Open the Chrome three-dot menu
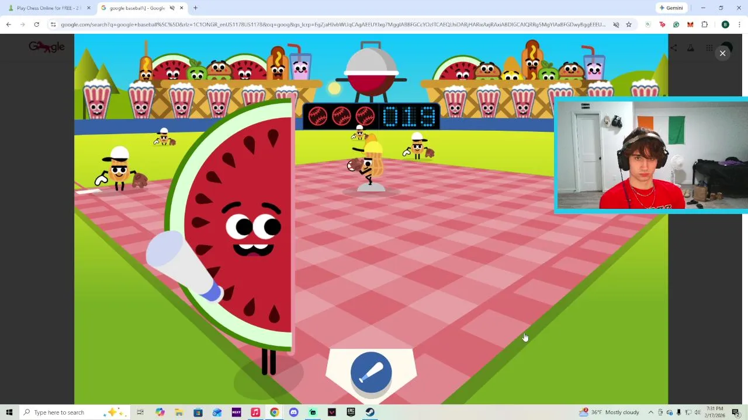Screen dimensions: 748x420 click(x=739, y=24)
